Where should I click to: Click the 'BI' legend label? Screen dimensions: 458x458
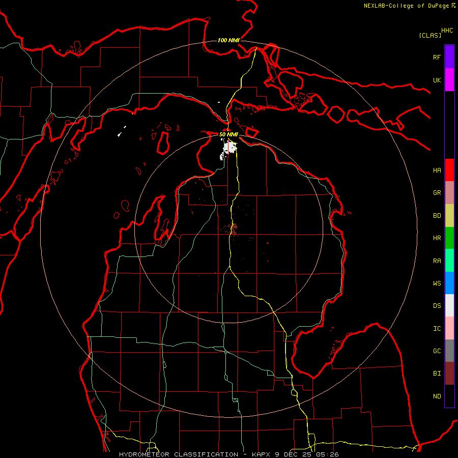[437, 374]
